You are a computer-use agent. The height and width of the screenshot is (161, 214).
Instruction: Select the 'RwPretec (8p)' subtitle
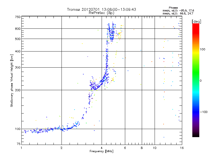click(x=101, y=13)
